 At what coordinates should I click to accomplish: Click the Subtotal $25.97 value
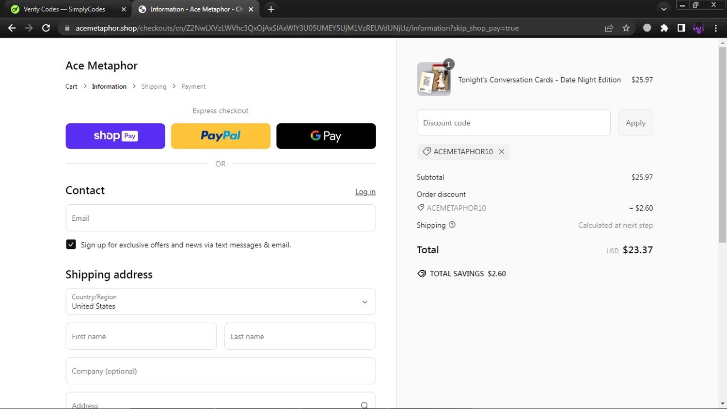642,177
